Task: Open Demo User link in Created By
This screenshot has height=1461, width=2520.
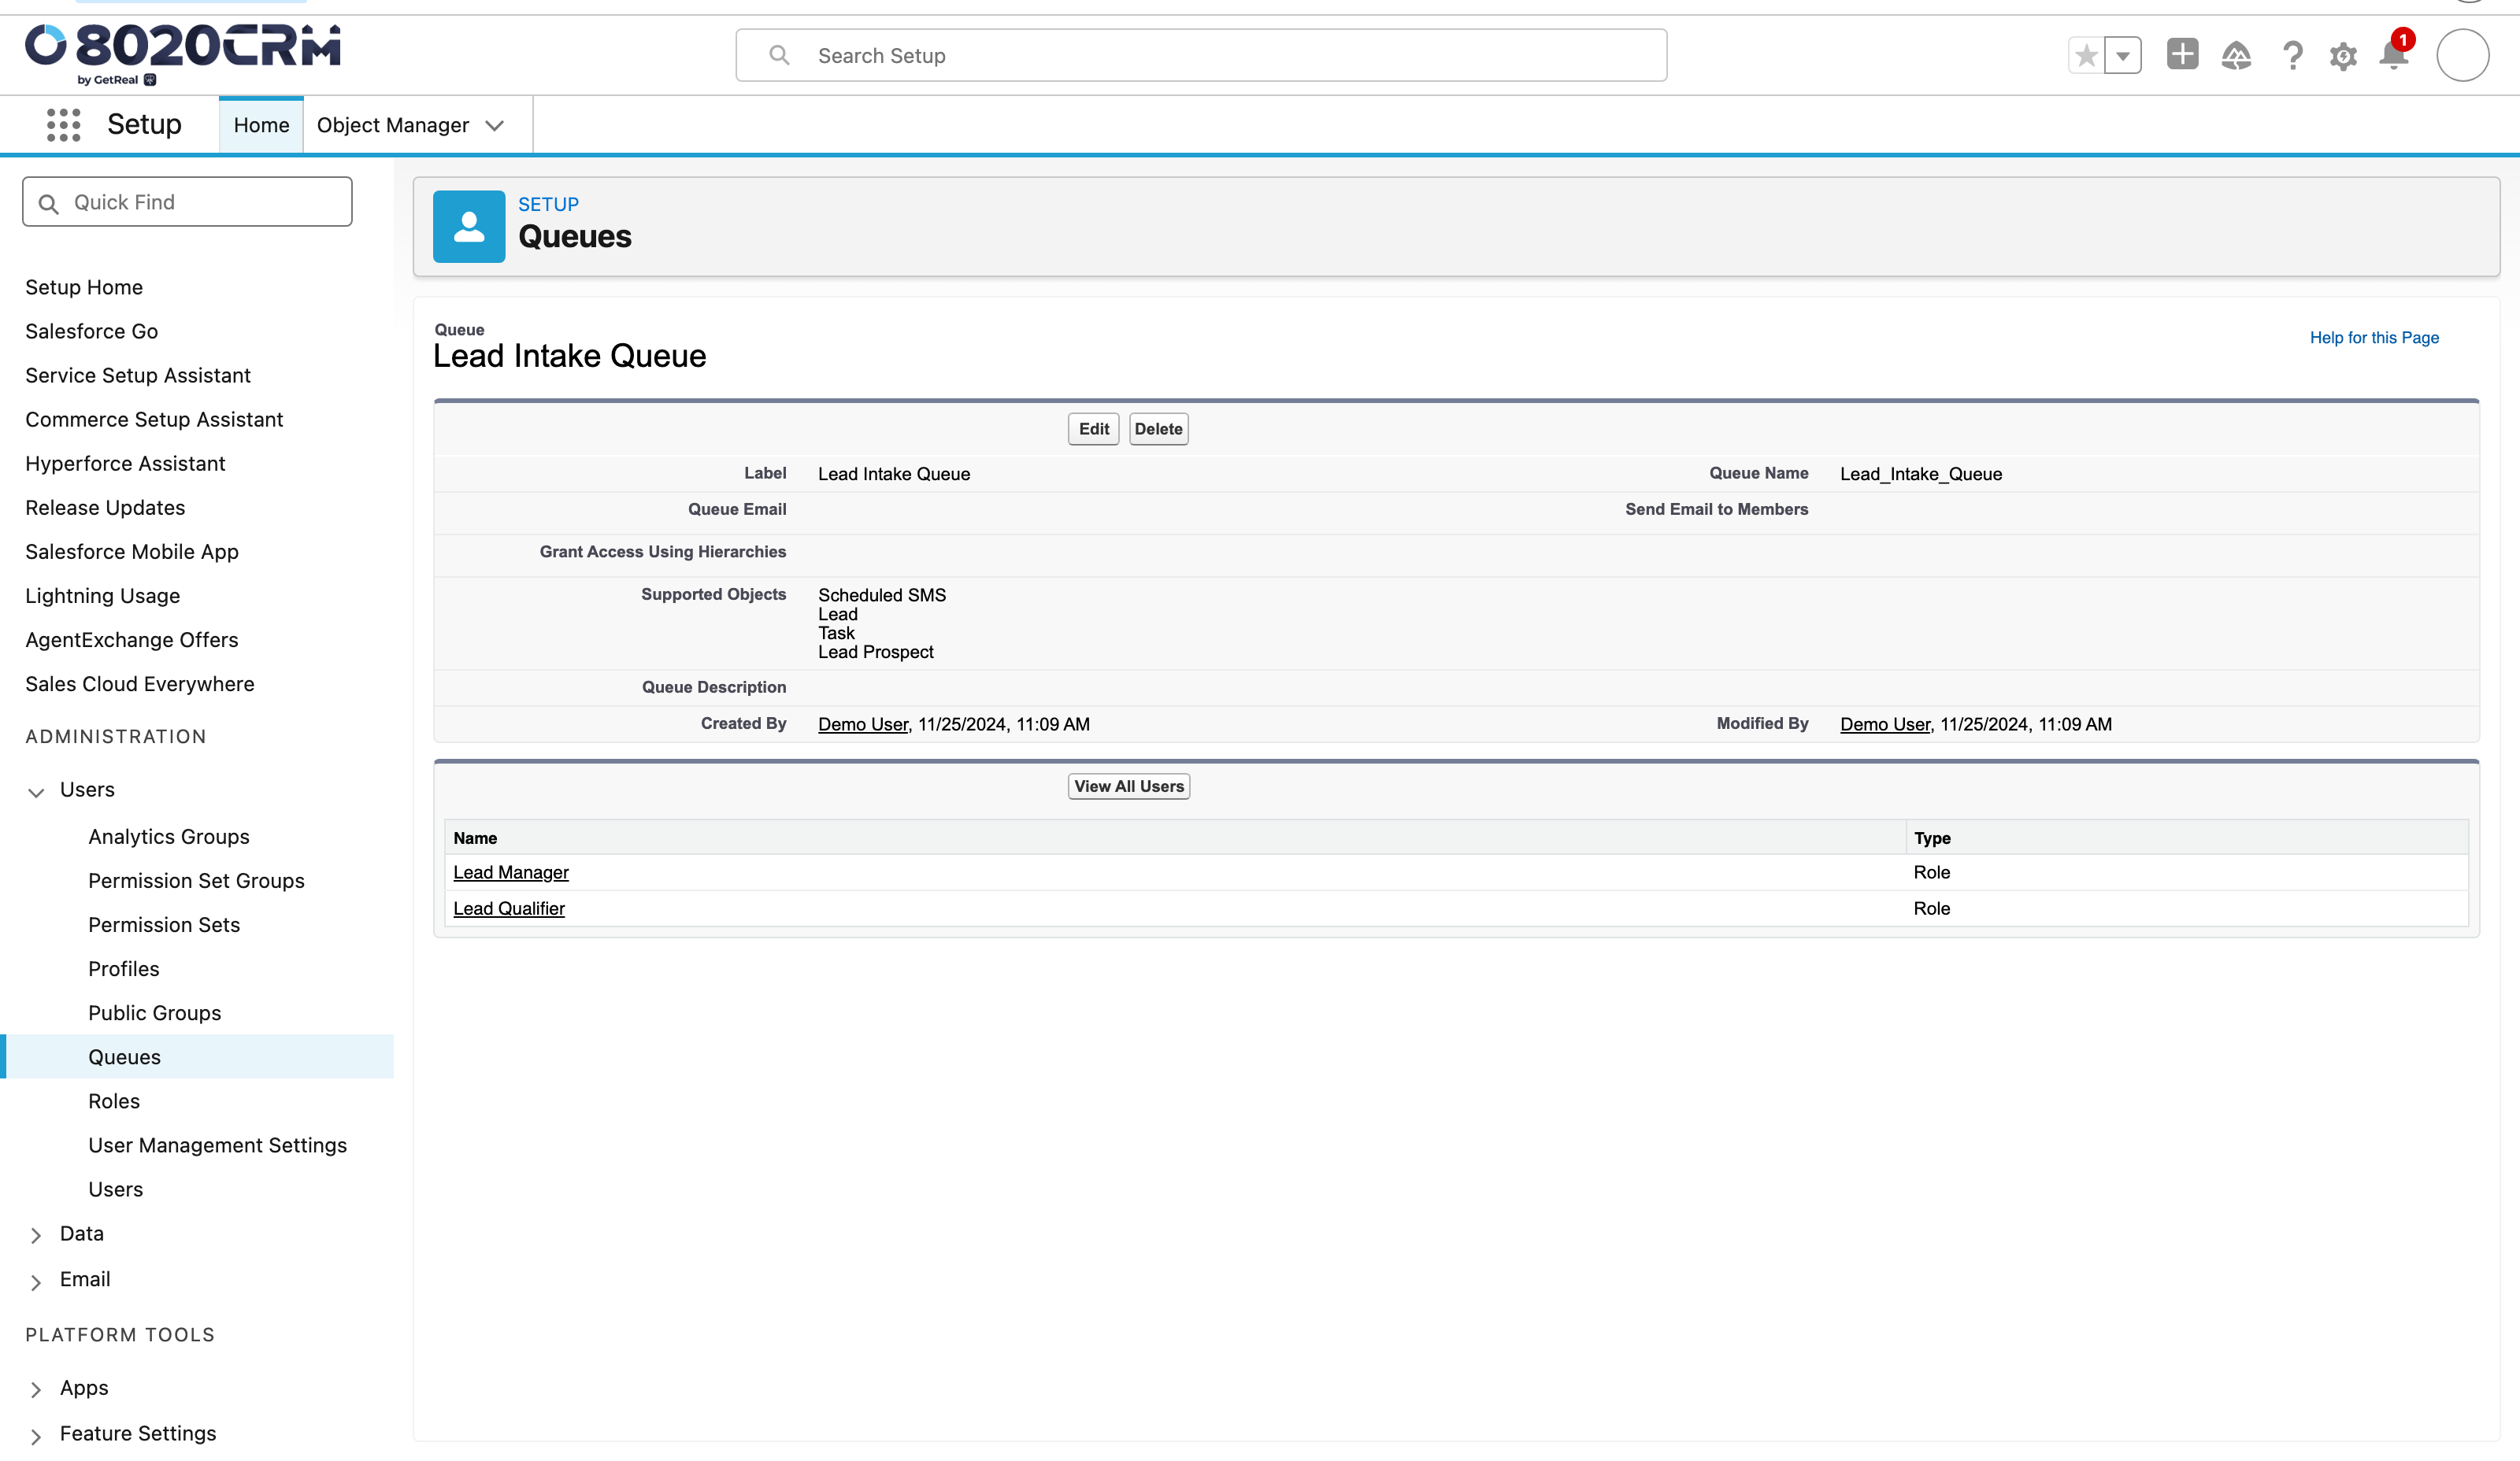Action: 863,724
